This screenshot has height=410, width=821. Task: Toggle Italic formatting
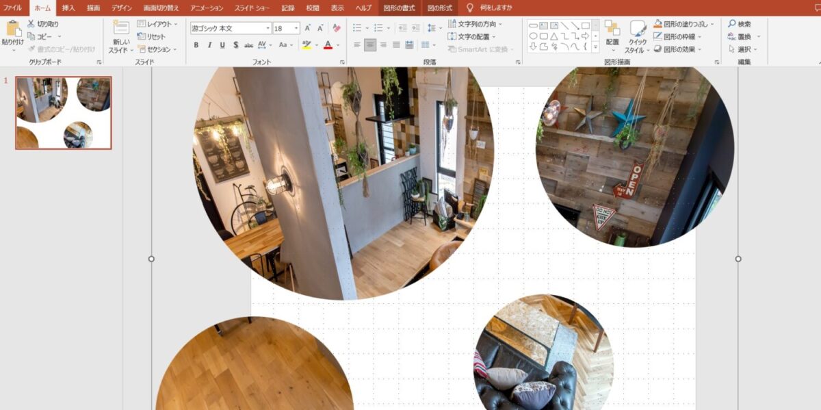tap(209, 45)
